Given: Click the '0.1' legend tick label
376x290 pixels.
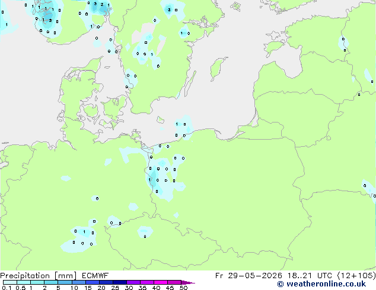Looking at the screenshot, I should [7, 288].
